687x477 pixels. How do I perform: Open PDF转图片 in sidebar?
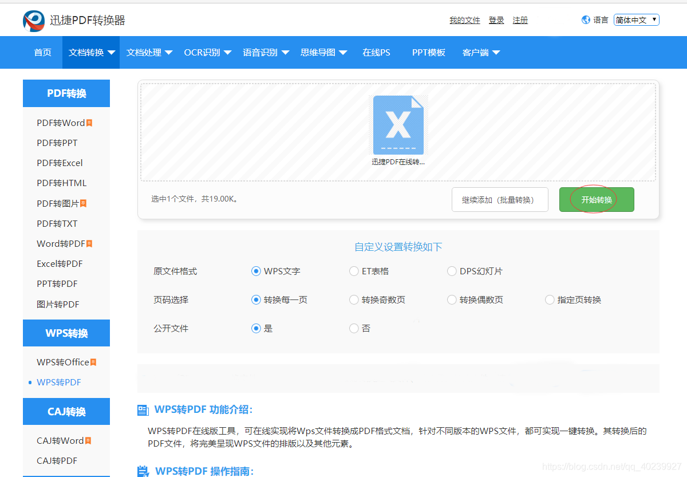click(x=58, y=204)
